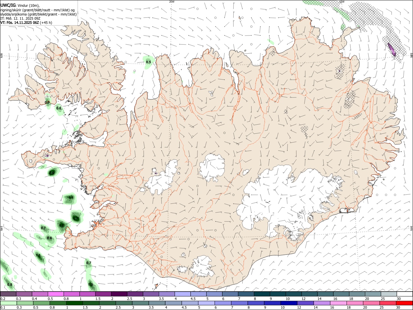
Task: Select the "VT: Fös. 14.11.2025 06Z (+45 h)" line
Action: (26, 23)
